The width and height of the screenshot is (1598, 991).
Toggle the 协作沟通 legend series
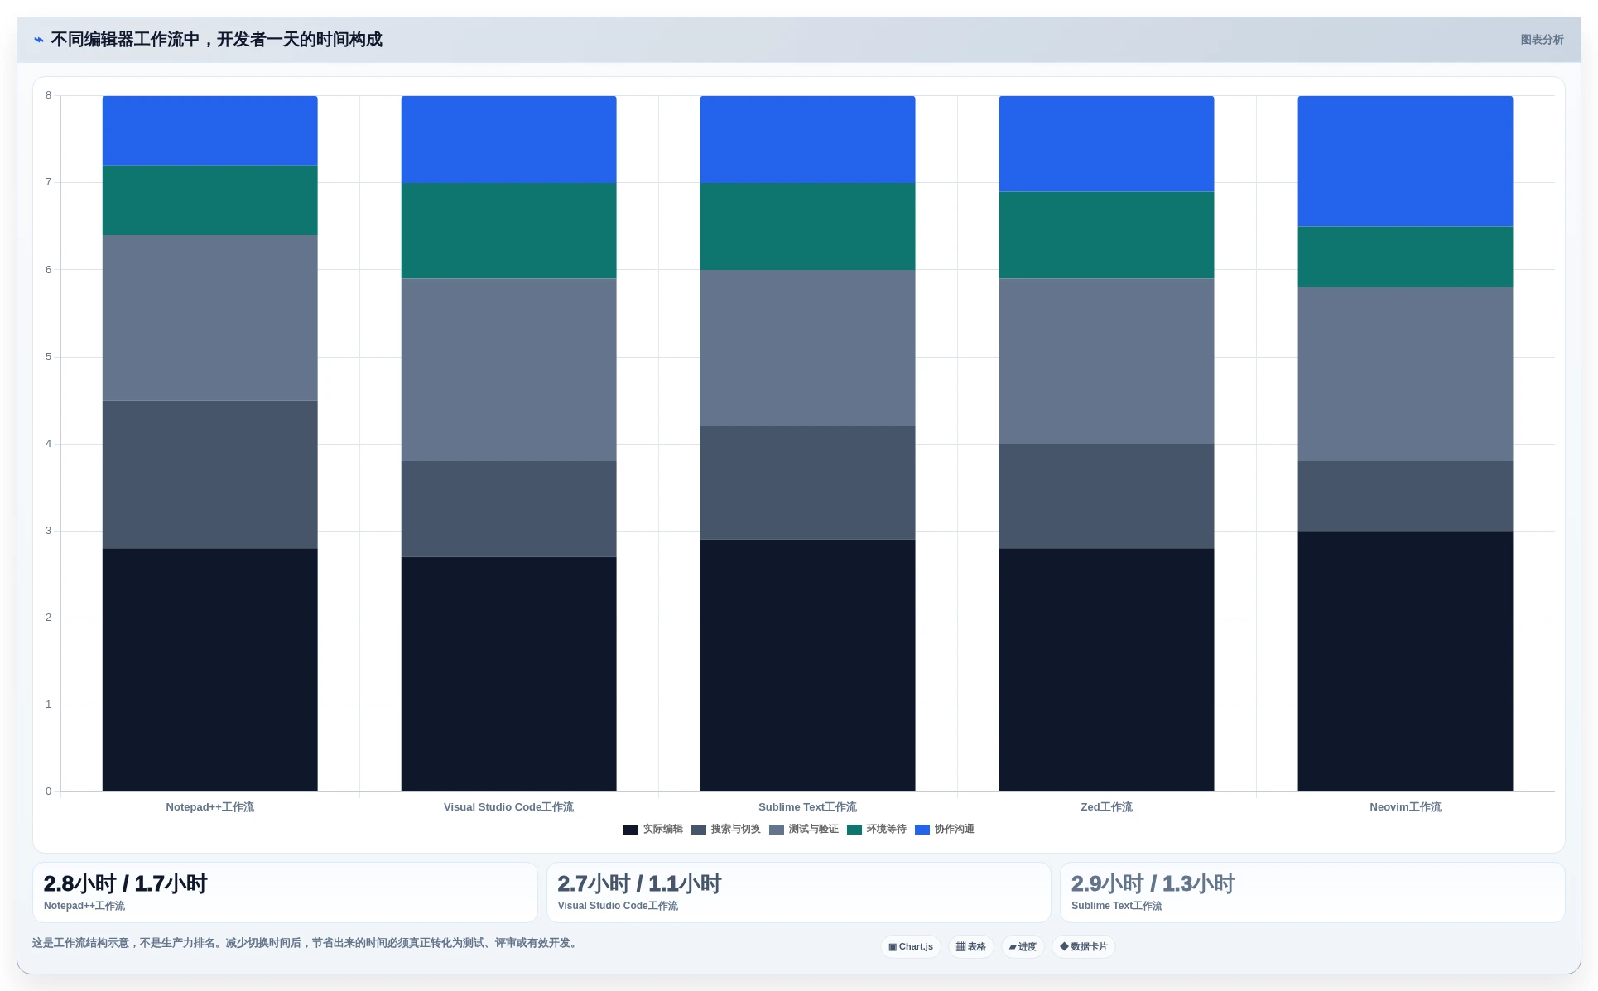point(945,830)
